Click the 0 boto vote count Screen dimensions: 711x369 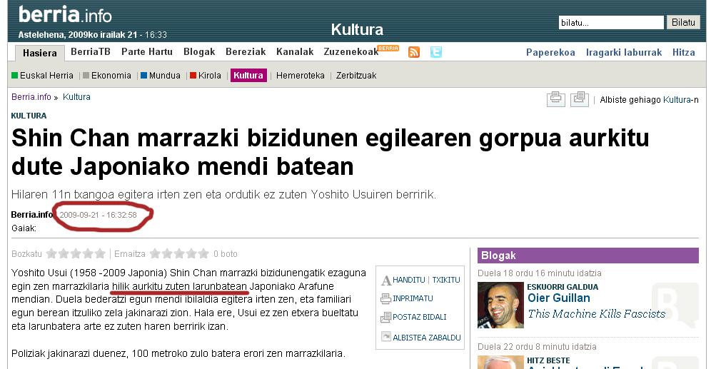click(x=226, y=254)
